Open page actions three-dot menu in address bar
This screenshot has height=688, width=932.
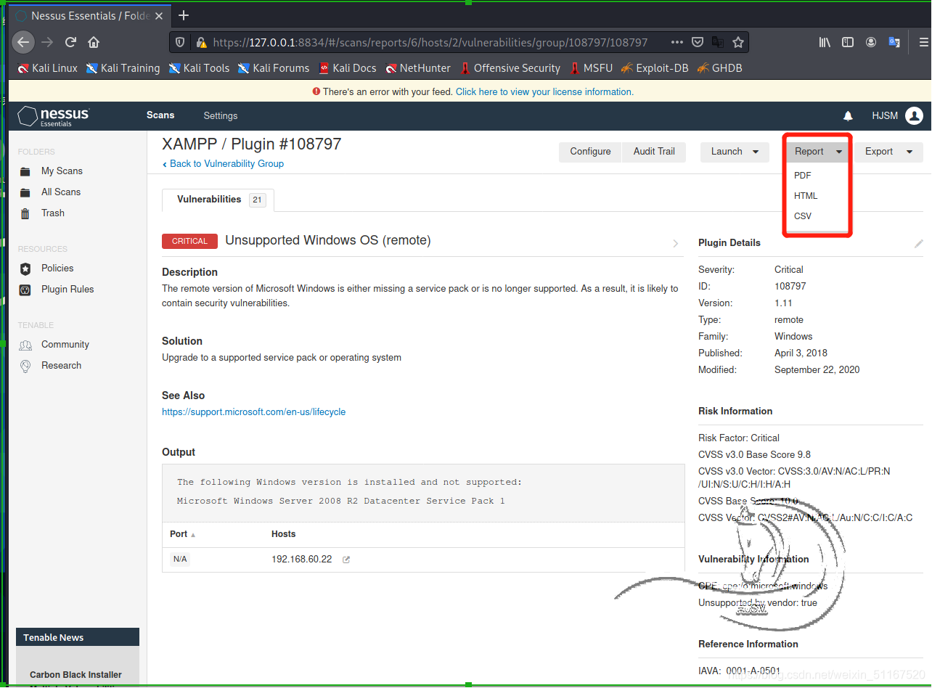pyautogui.click(x=676, y=42)
